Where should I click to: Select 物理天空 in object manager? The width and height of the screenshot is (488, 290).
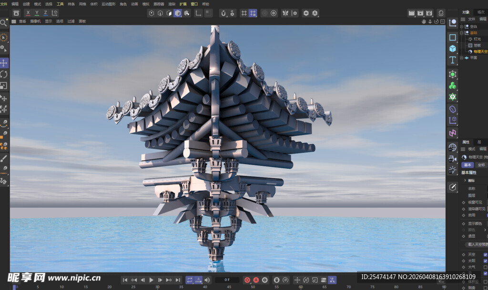(480, 51)
